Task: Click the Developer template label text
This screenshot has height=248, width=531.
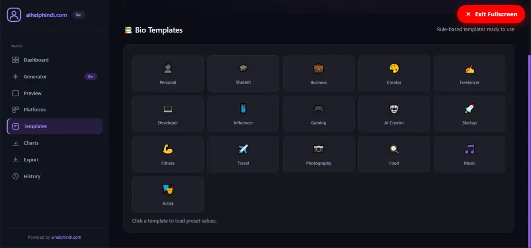Action: click(x=168, y=123)
